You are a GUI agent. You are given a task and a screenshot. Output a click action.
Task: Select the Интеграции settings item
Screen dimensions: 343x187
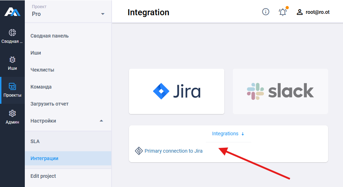point(68,158)
